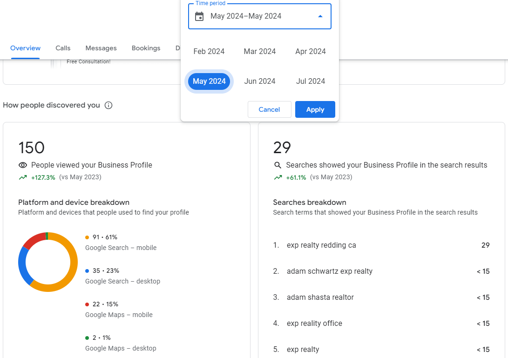Viewport: 508px width, 358px height.
Task: Click the search magnifier icon for searches
Action: click(x=278, y=165)
